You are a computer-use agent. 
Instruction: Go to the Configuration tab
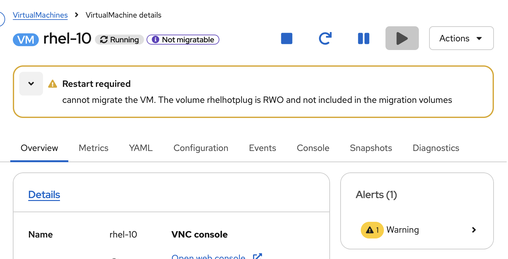(201, 148)
